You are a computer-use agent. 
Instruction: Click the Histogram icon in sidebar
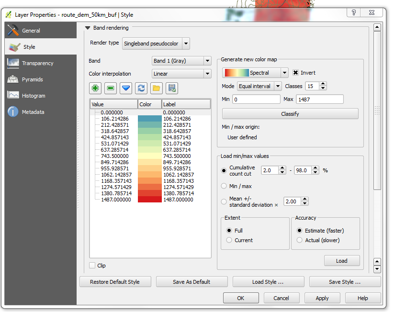click(13, 95)
